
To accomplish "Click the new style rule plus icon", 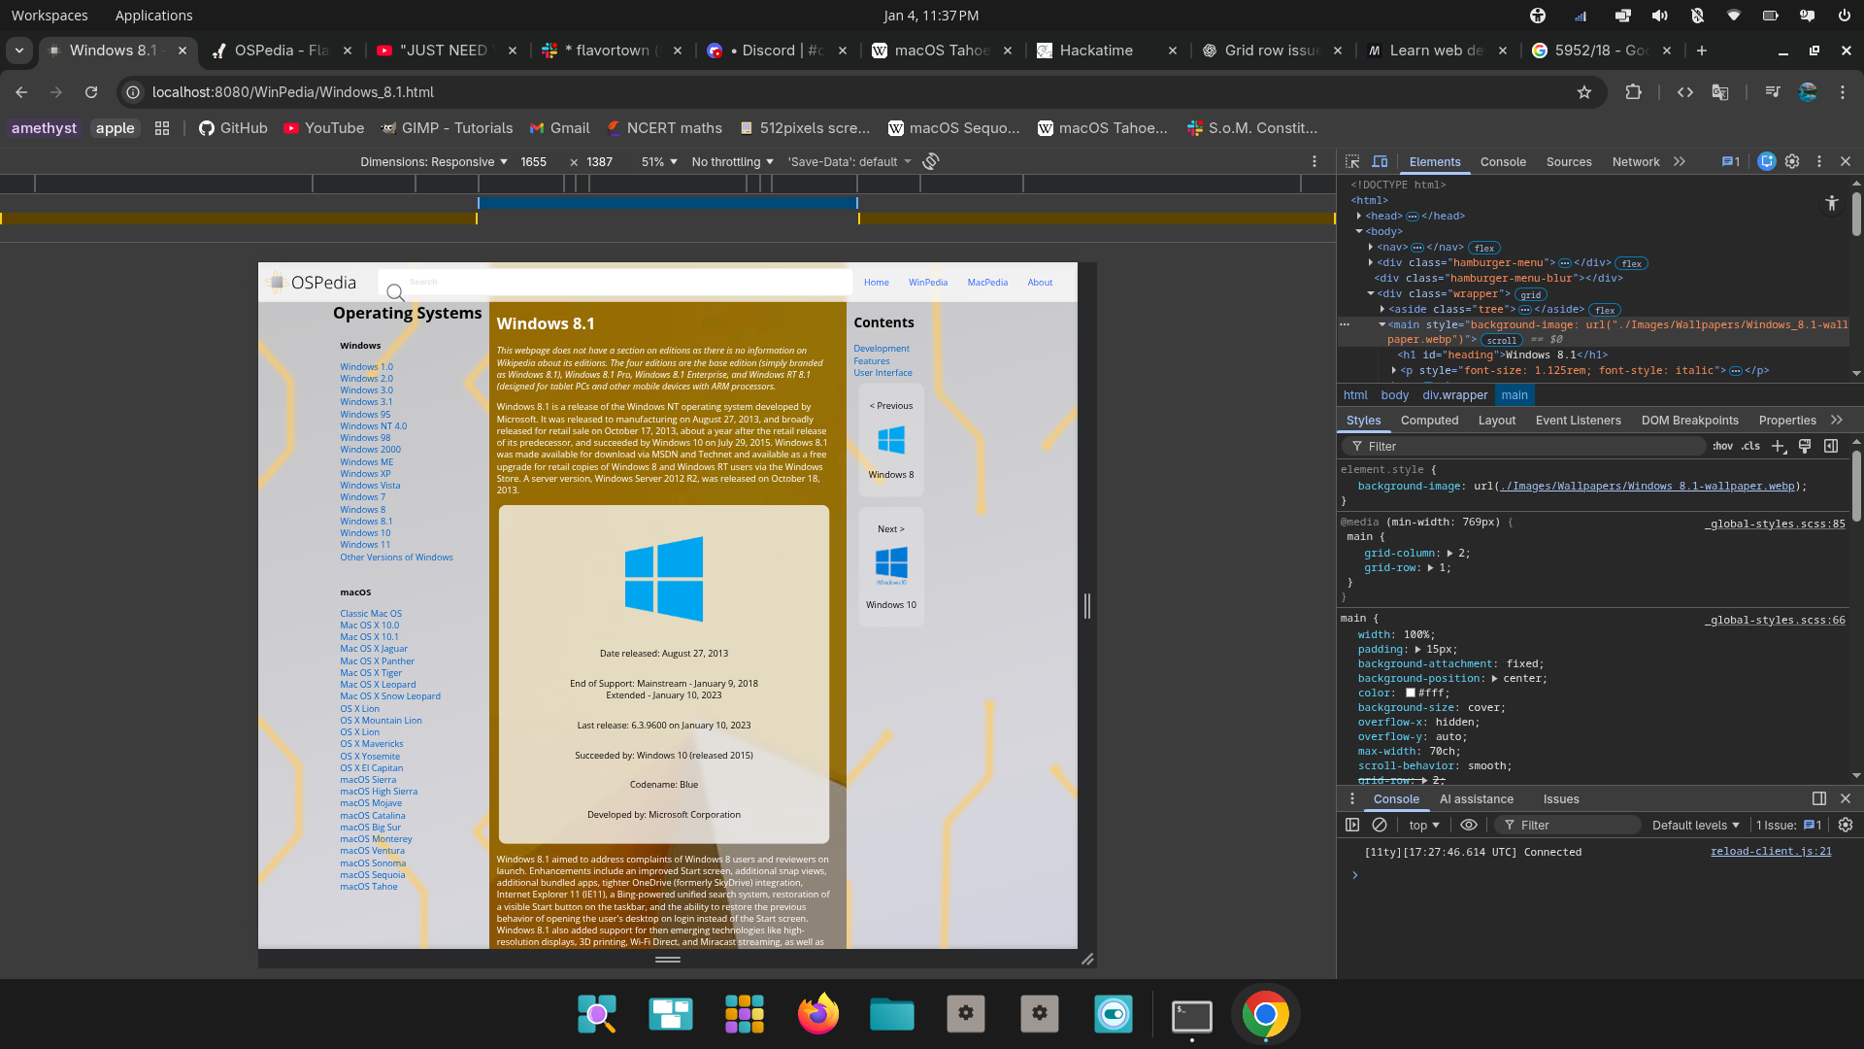I will tap(1778, 446).
